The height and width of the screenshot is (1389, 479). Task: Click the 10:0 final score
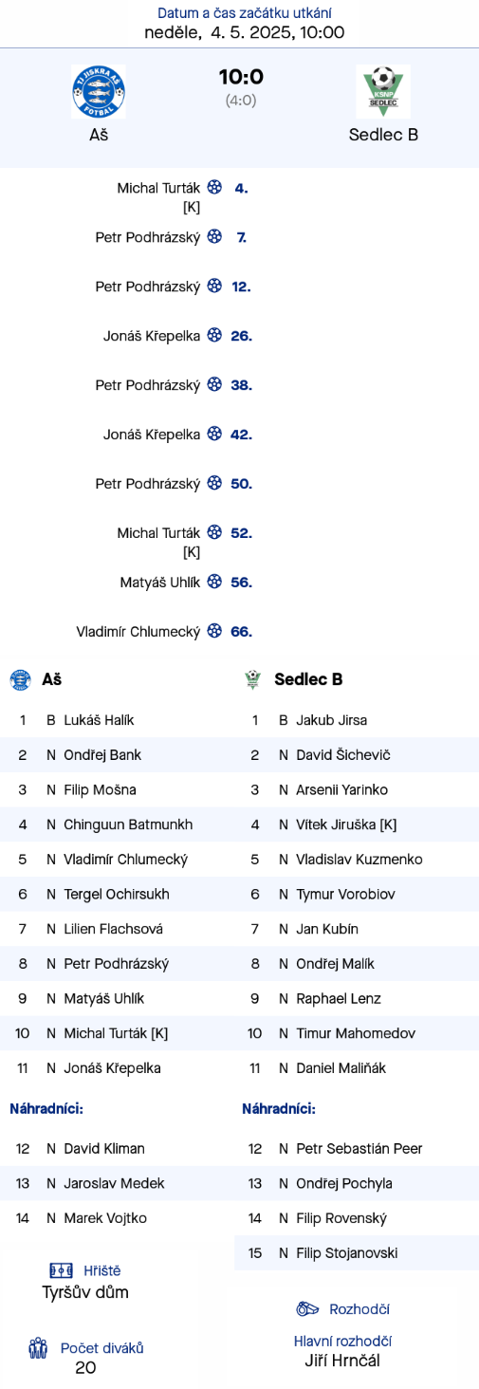click(241, 77)
